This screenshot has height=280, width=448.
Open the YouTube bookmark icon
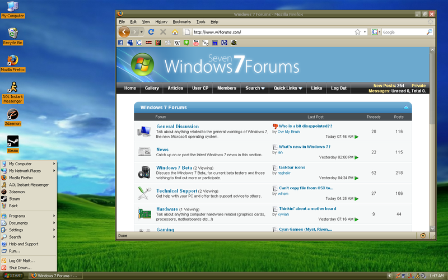click(196, 43)
